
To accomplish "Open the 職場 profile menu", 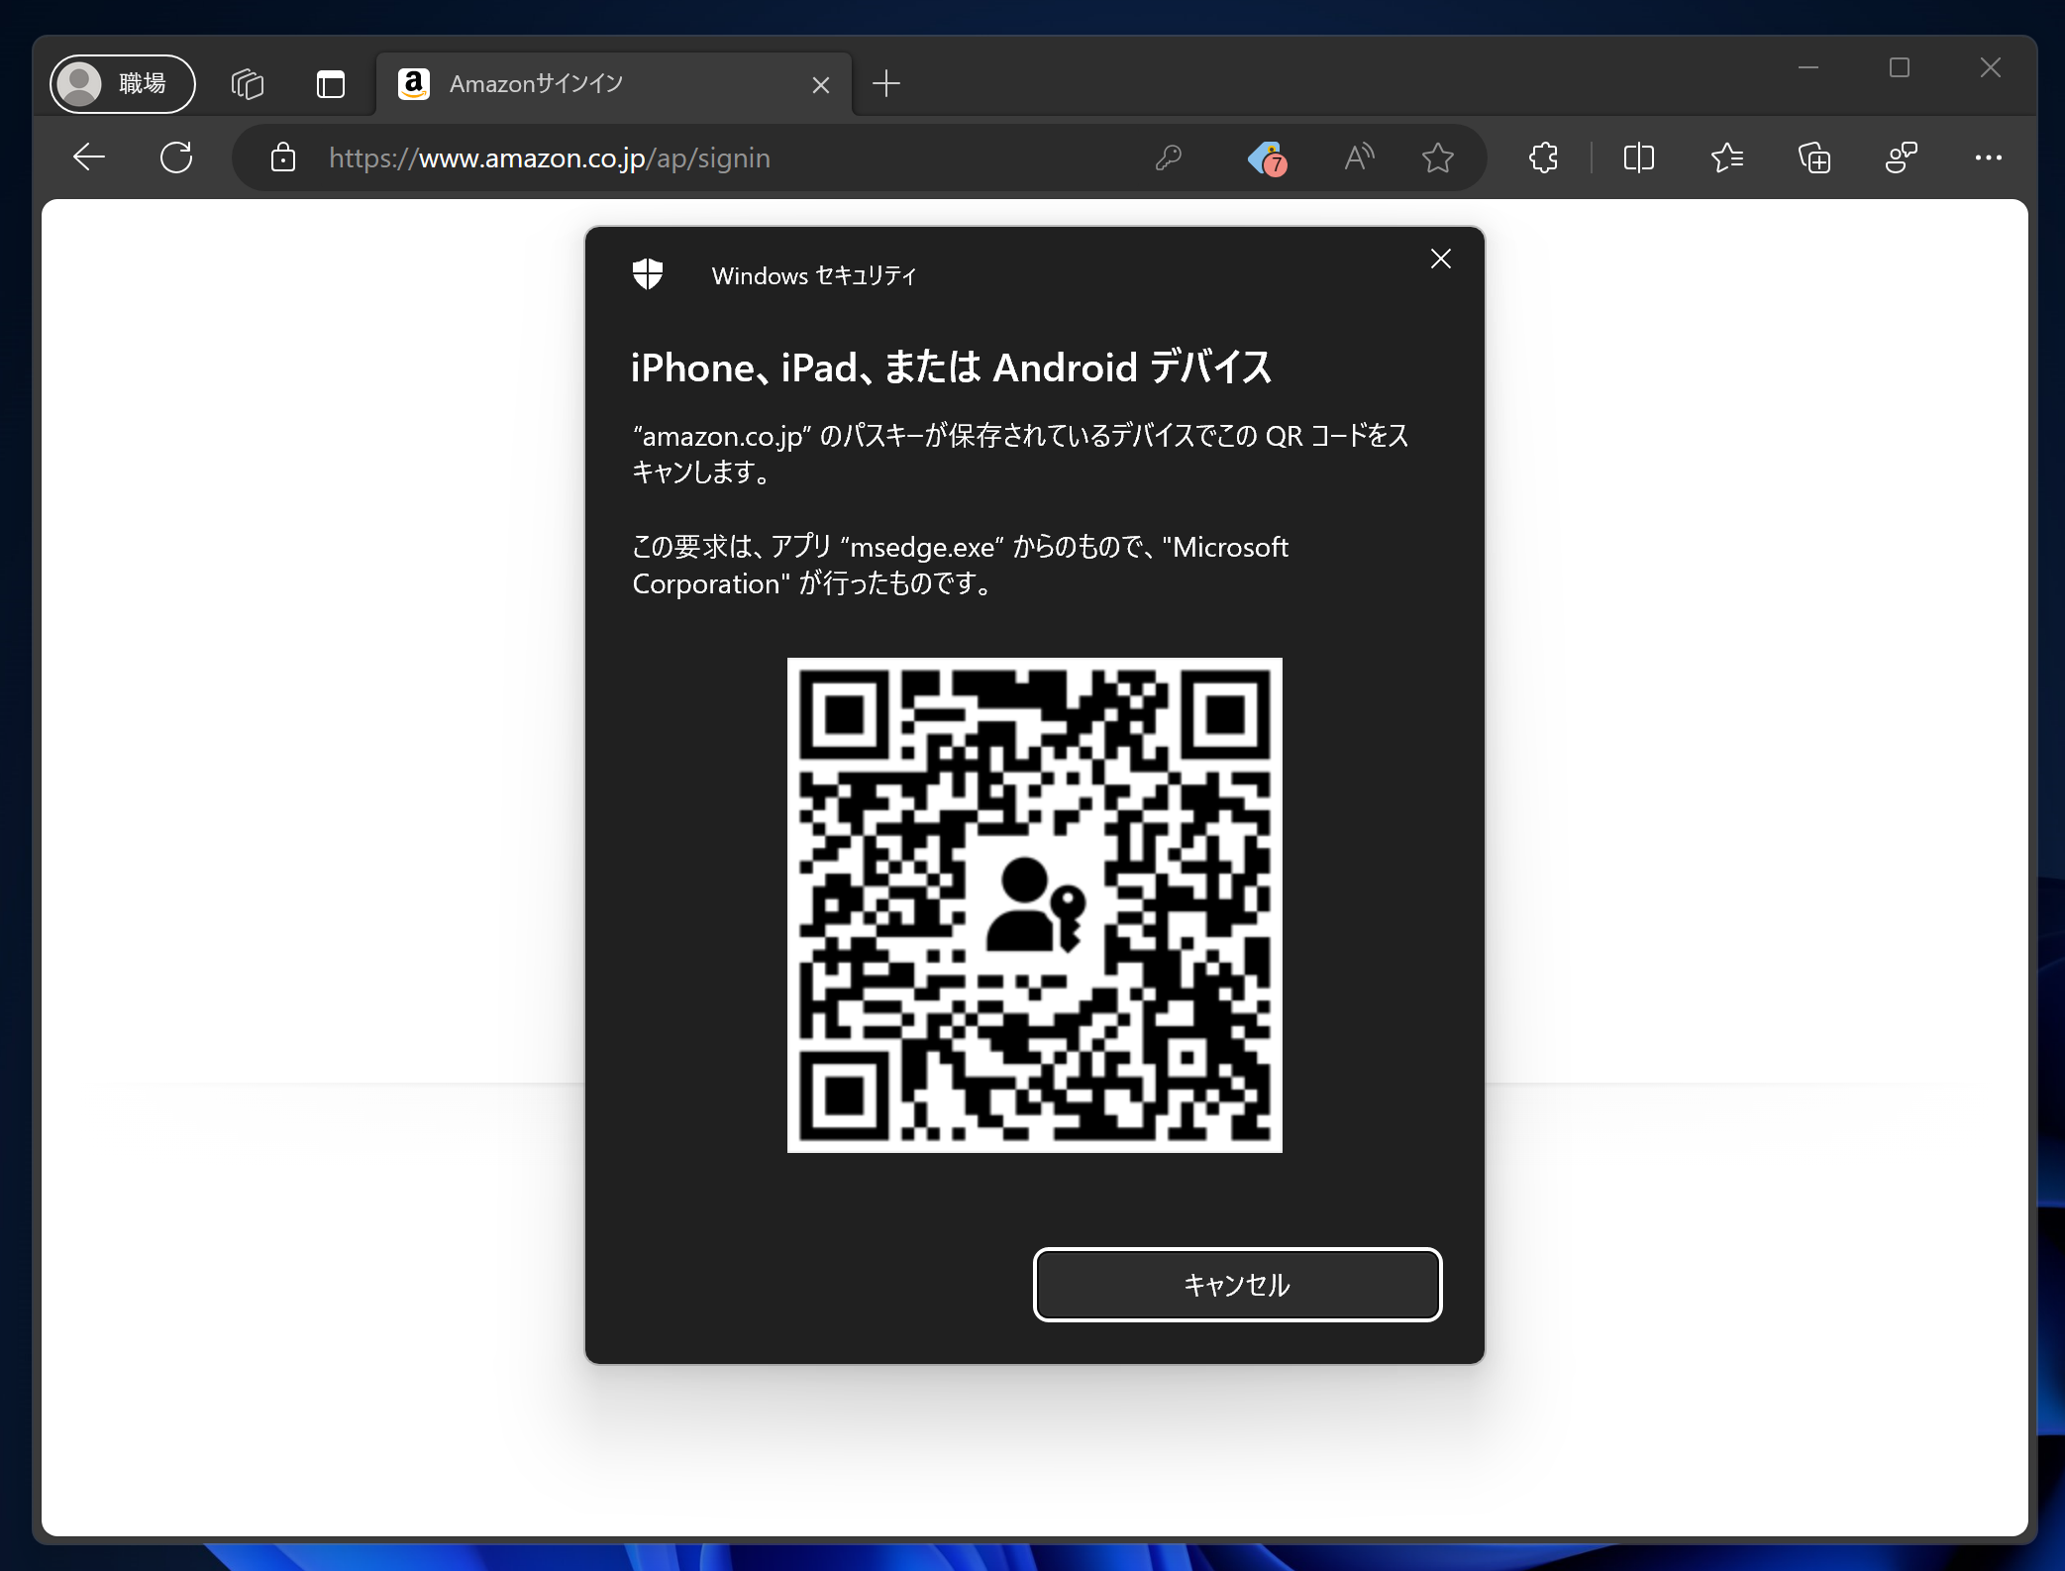I will 122,84.
